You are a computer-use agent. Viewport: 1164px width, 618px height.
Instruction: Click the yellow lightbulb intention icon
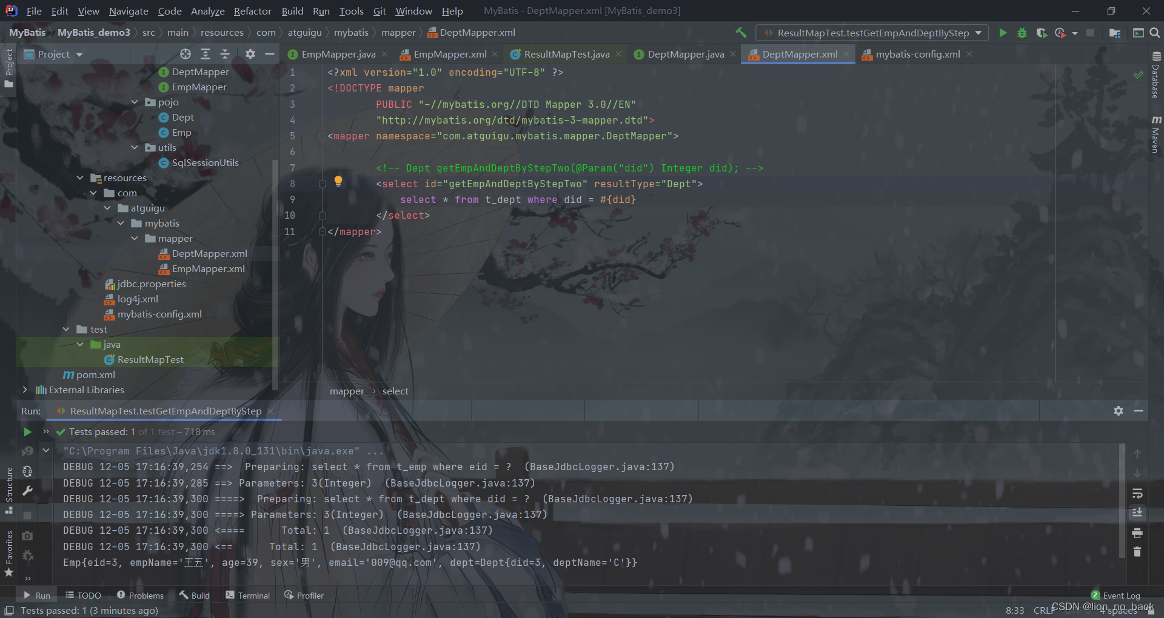338,181
